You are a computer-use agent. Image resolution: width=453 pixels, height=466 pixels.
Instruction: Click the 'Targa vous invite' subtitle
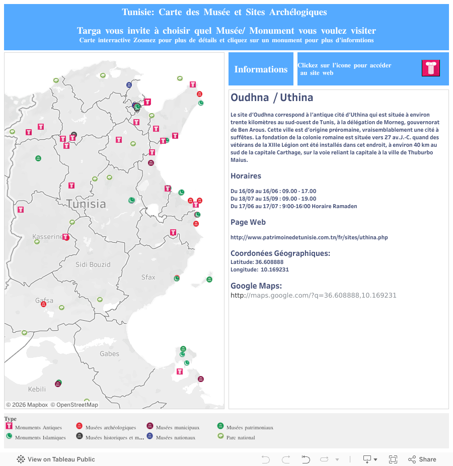tap(226, 31)
